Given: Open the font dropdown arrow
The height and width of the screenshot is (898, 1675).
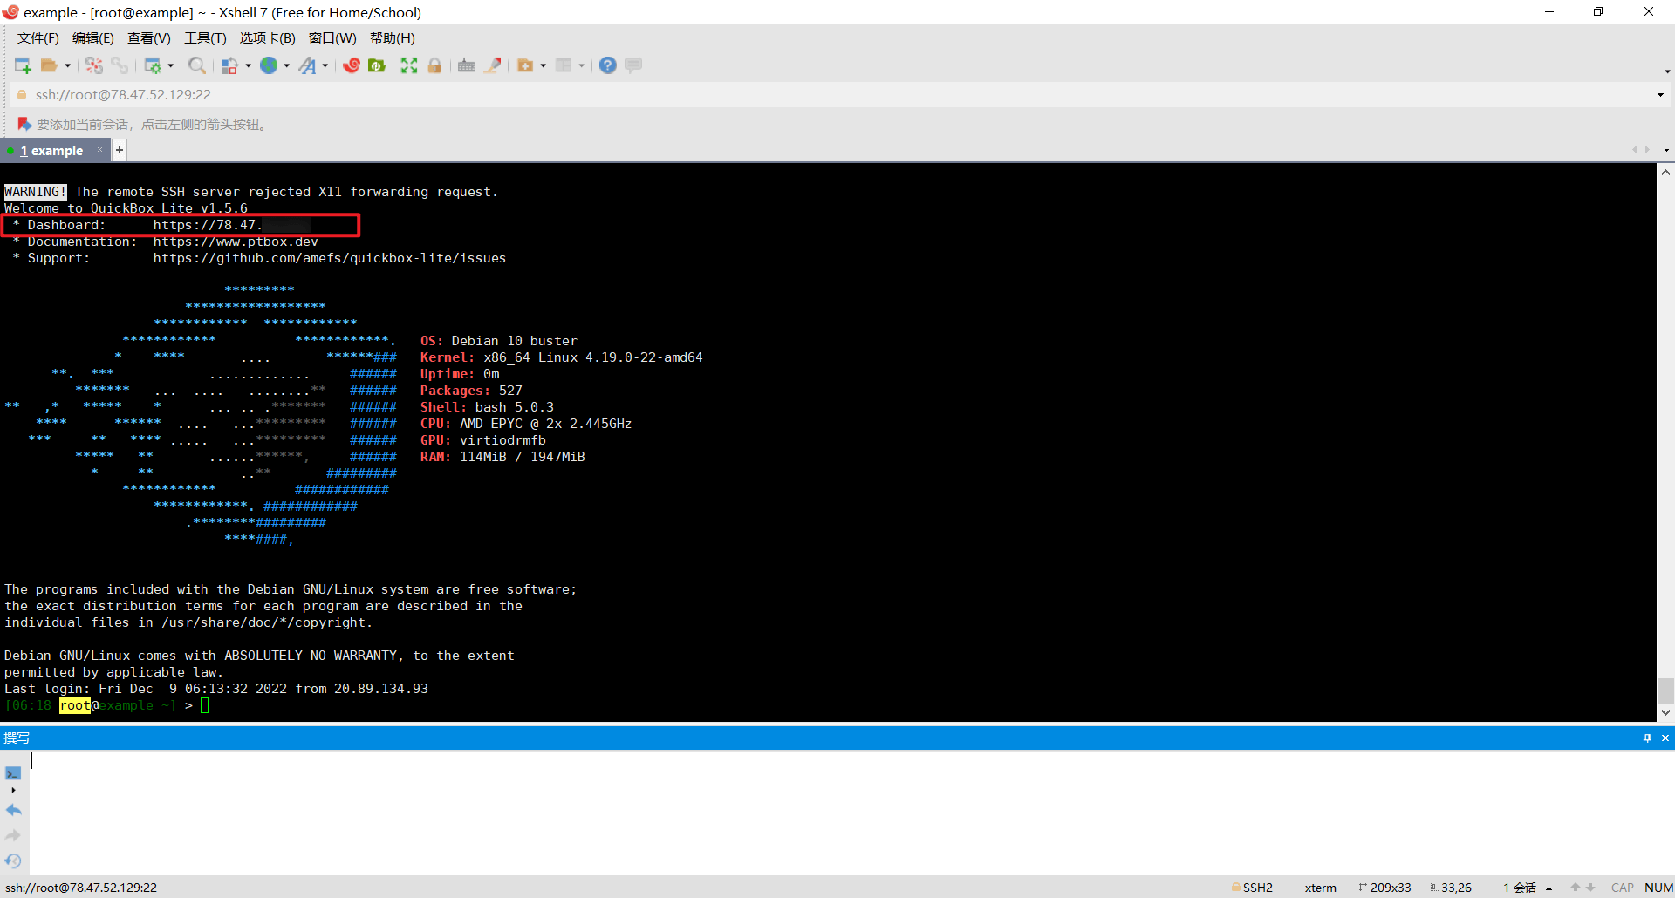Looking at the screenshot, I should [x=325, y=65].
